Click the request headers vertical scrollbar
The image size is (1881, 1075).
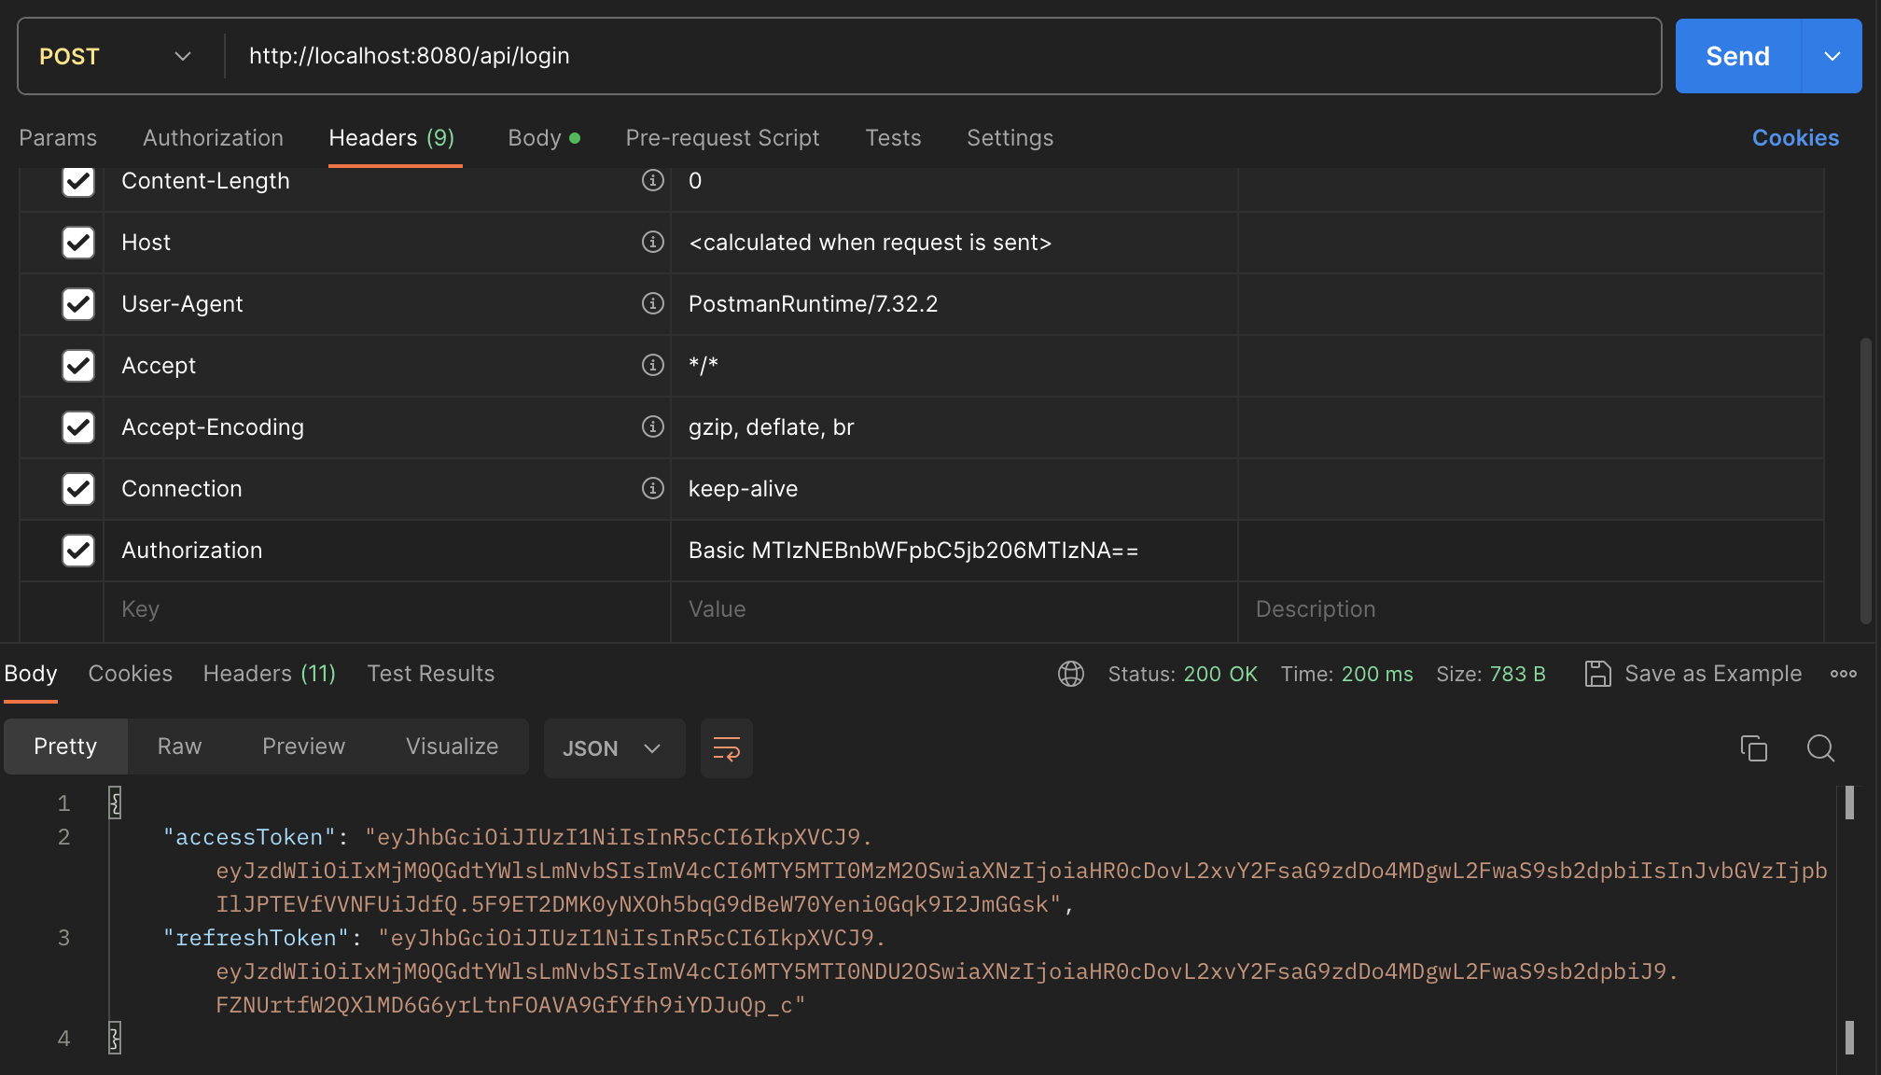(1865, 481)
